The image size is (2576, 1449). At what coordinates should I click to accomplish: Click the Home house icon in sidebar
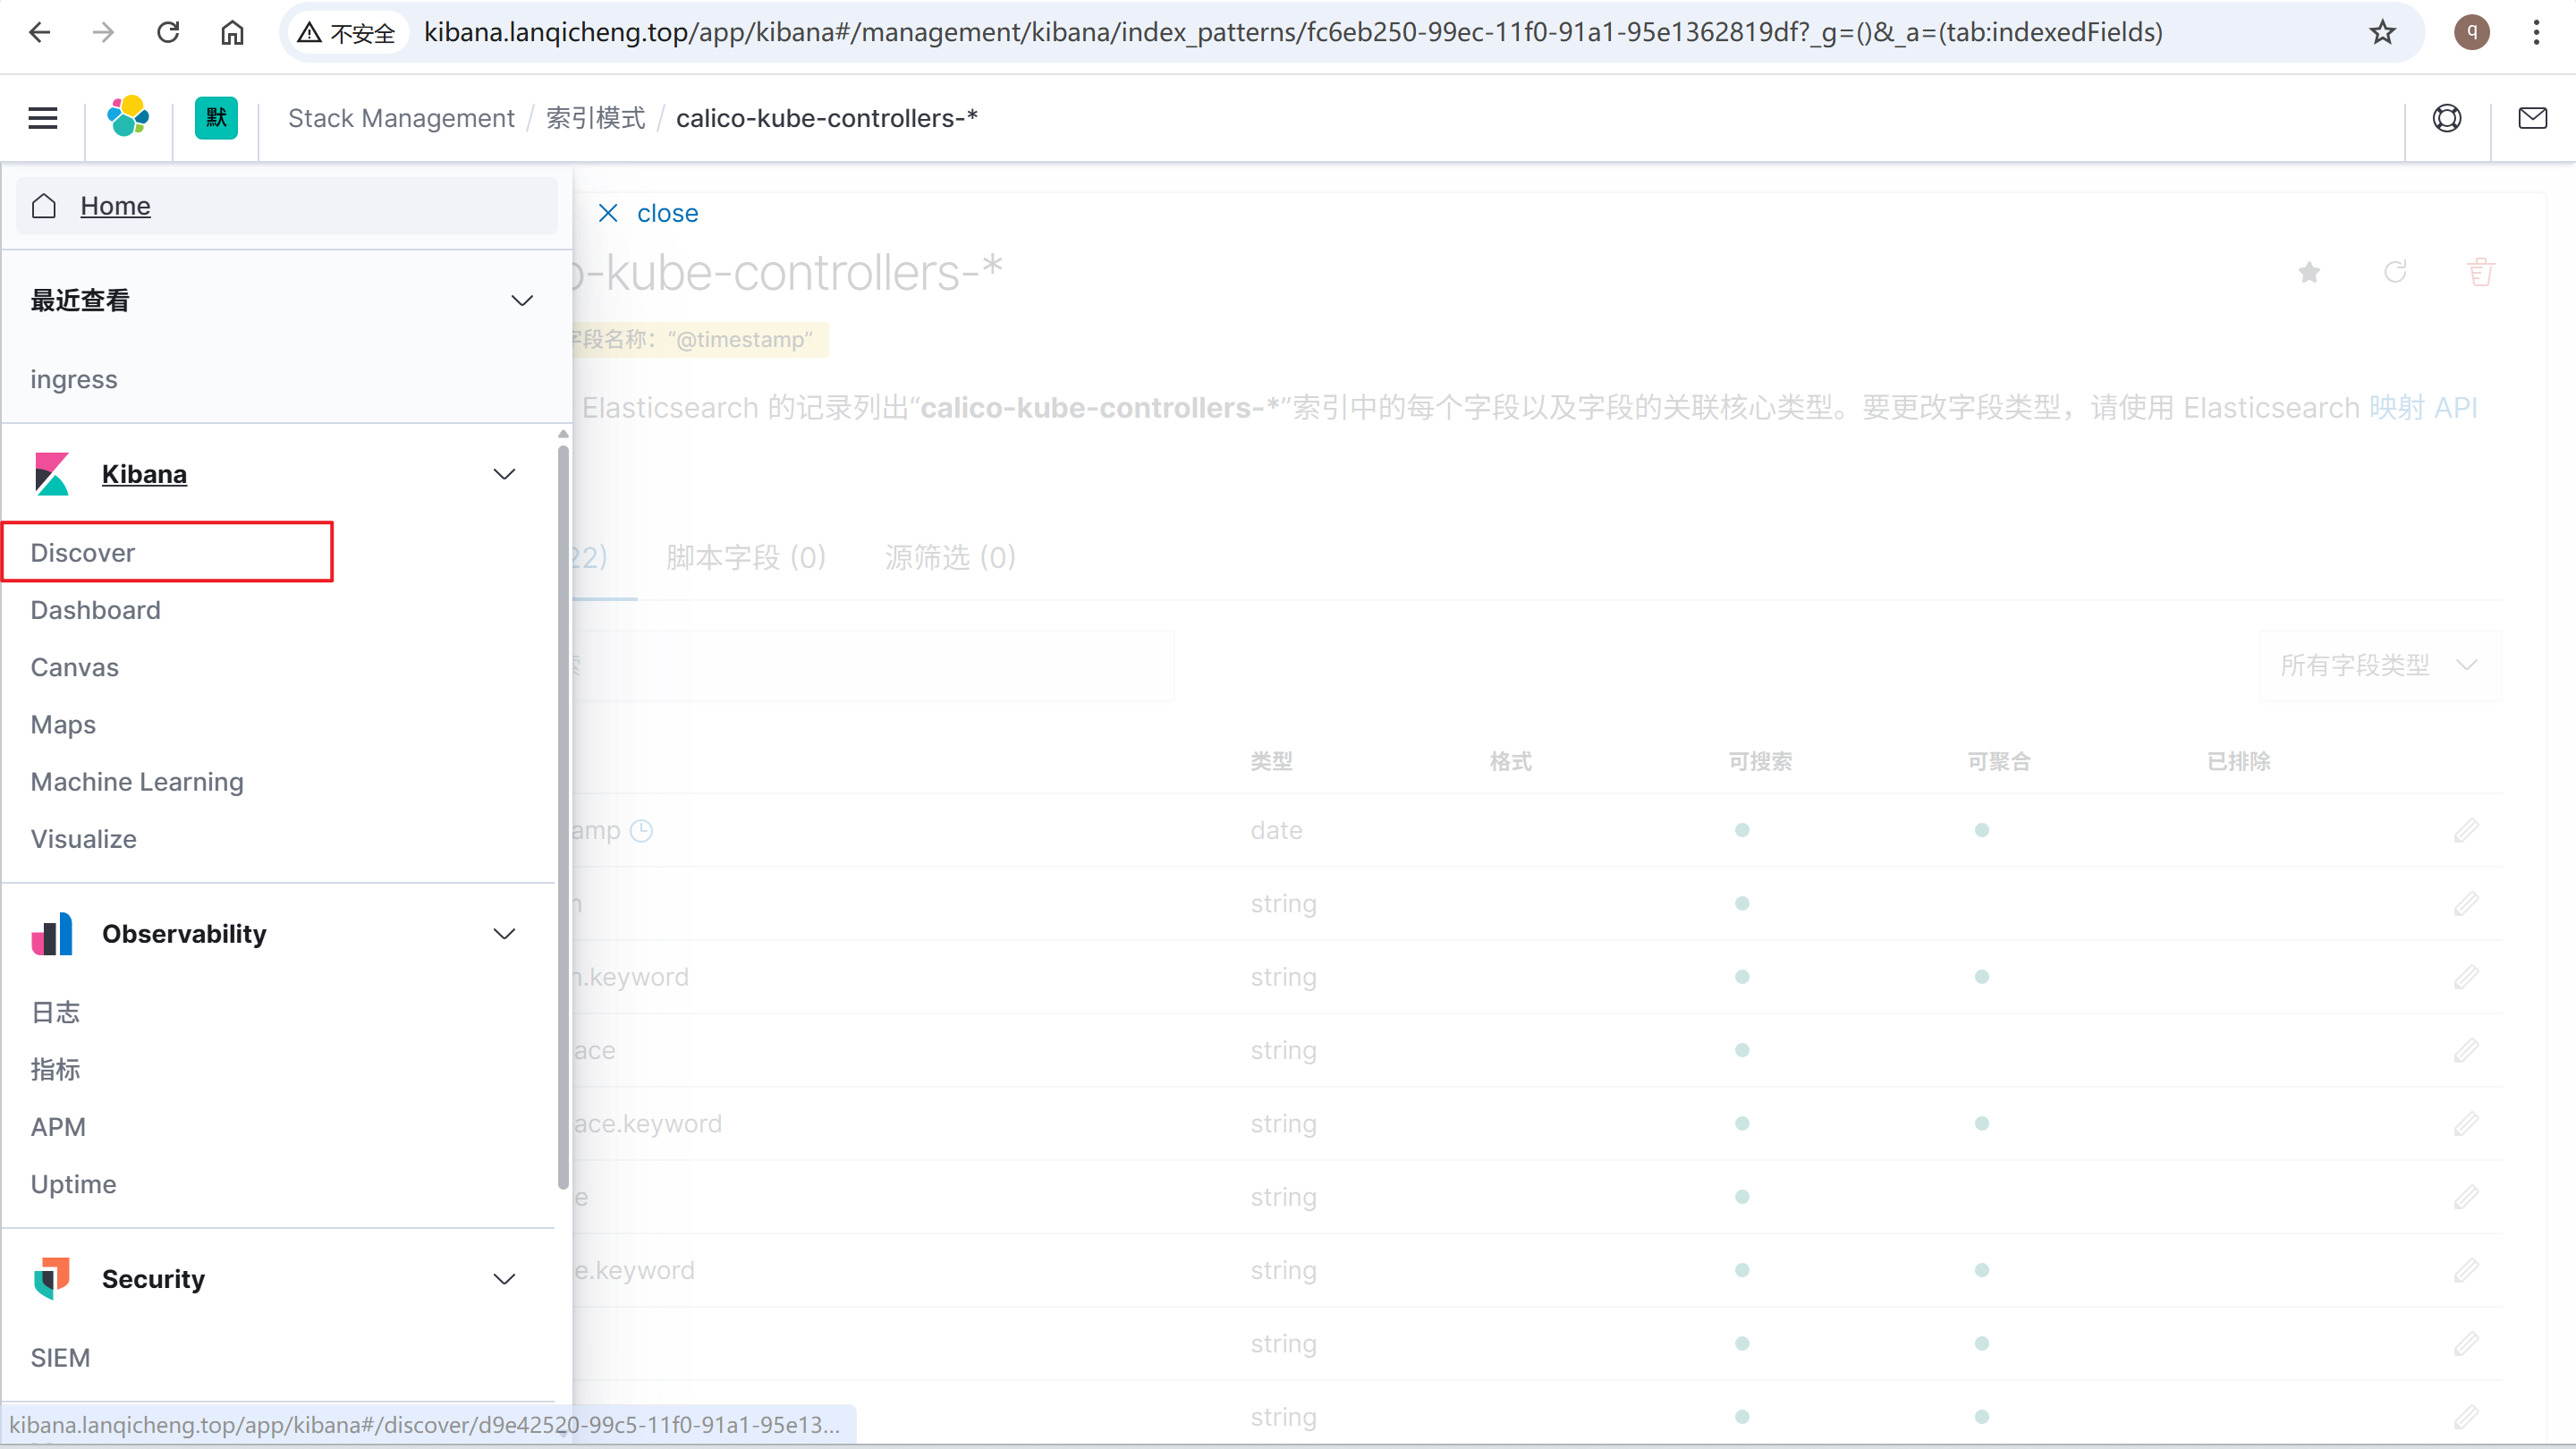pos(44,206)
